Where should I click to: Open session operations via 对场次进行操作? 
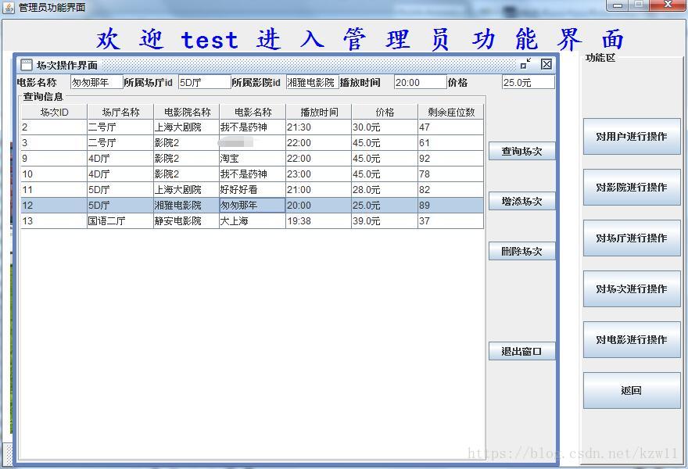click(x=631, y=289)
